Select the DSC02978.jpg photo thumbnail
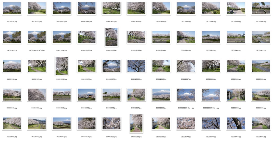The height and width of the screenshot is (141, 276). click(87, 95)
